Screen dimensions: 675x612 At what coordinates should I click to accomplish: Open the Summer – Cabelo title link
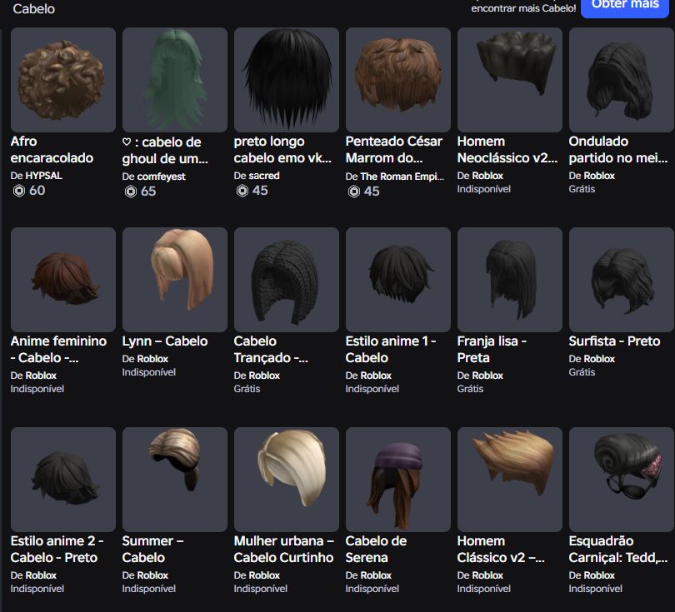pos(152,550)
